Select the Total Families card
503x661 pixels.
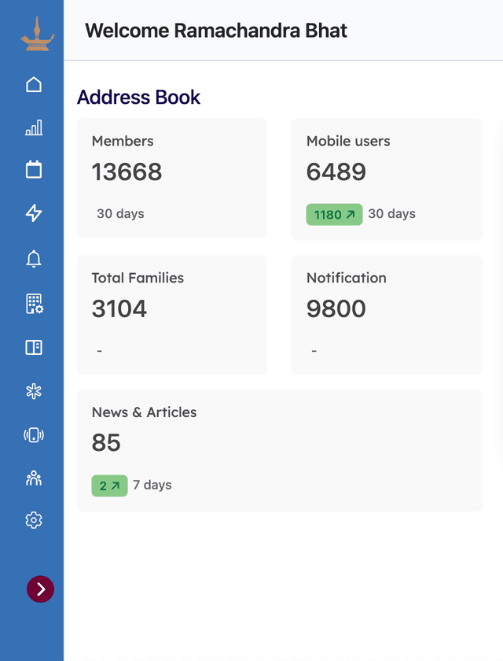click(x=171, y=314)
